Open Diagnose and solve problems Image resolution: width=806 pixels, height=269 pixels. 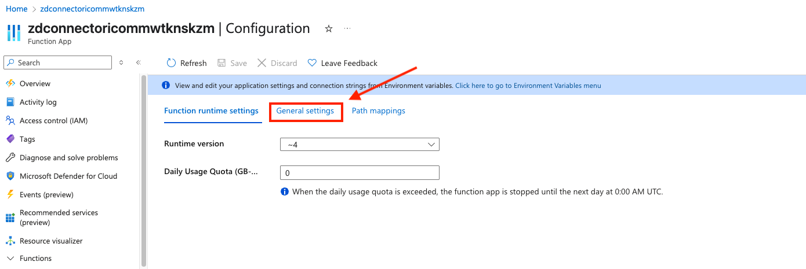click(x=68, y=157)
